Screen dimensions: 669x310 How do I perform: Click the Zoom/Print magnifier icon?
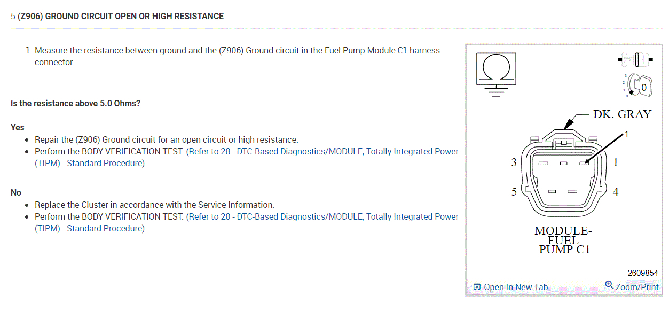(x=609, y=285)
